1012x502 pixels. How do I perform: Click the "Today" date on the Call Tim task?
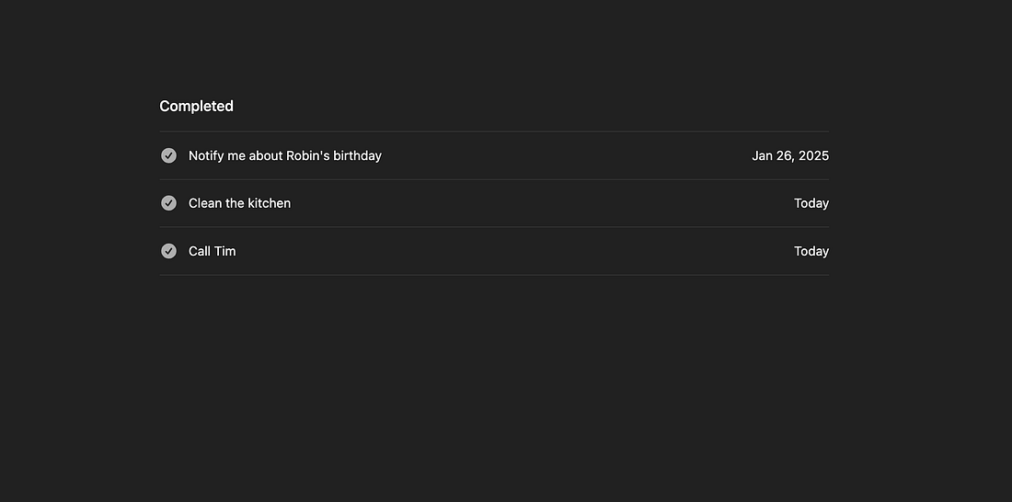(x=811, y=251)
